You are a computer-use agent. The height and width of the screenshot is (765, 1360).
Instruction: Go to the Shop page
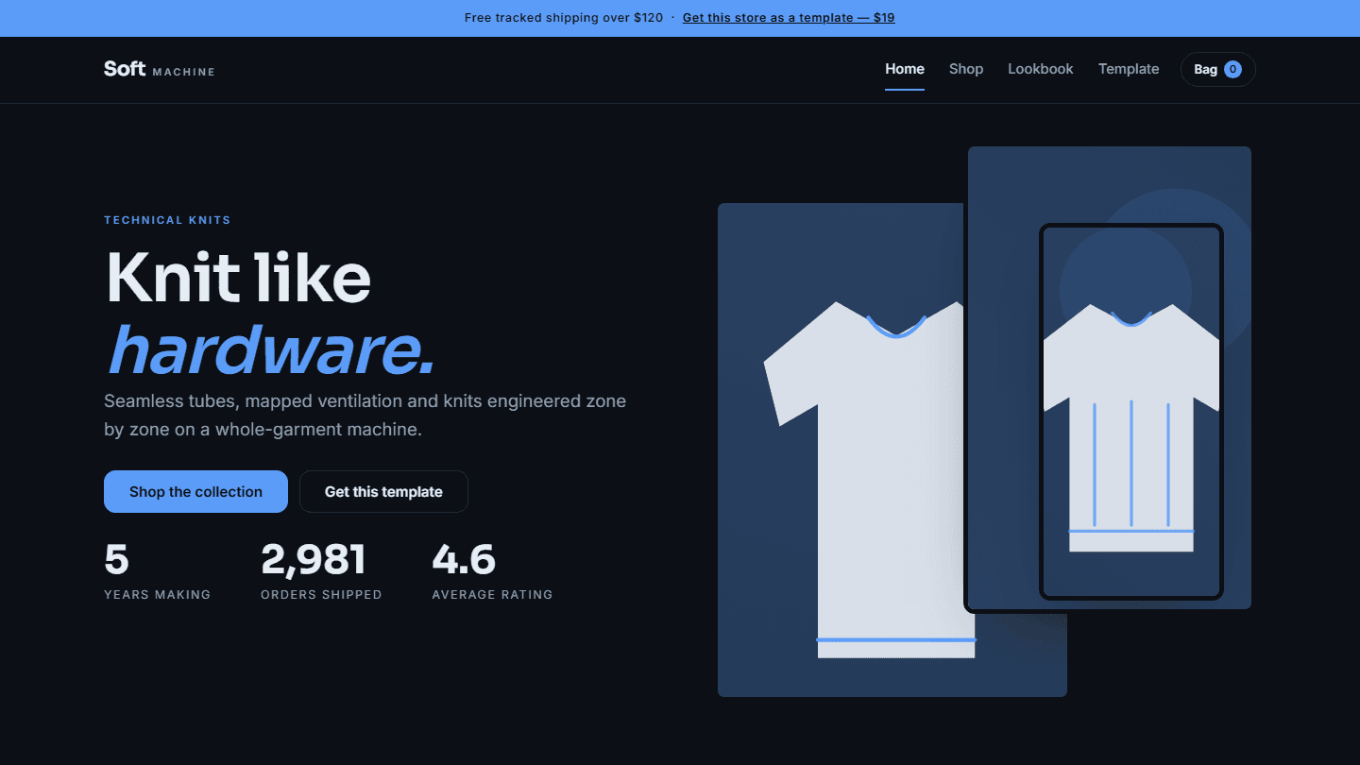(x=966, y=69)
